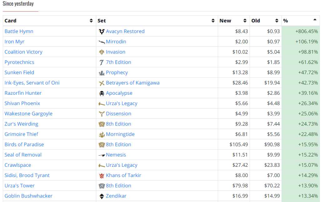This screenshot has width=324, height=202.
Task: Open the Morningtide set link
Action: coord(120,134)
